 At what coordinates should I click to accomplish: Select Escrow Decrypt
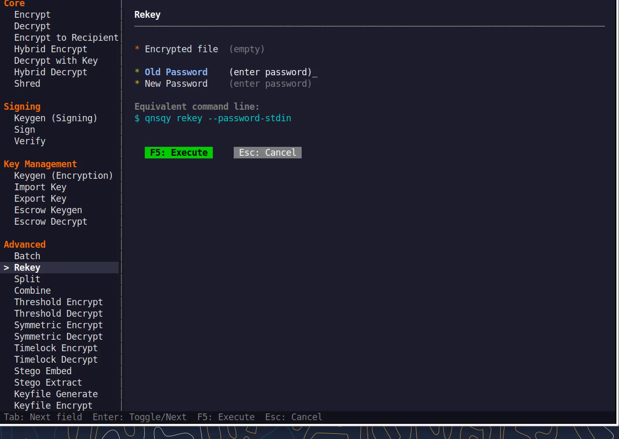tap(51, 222)
